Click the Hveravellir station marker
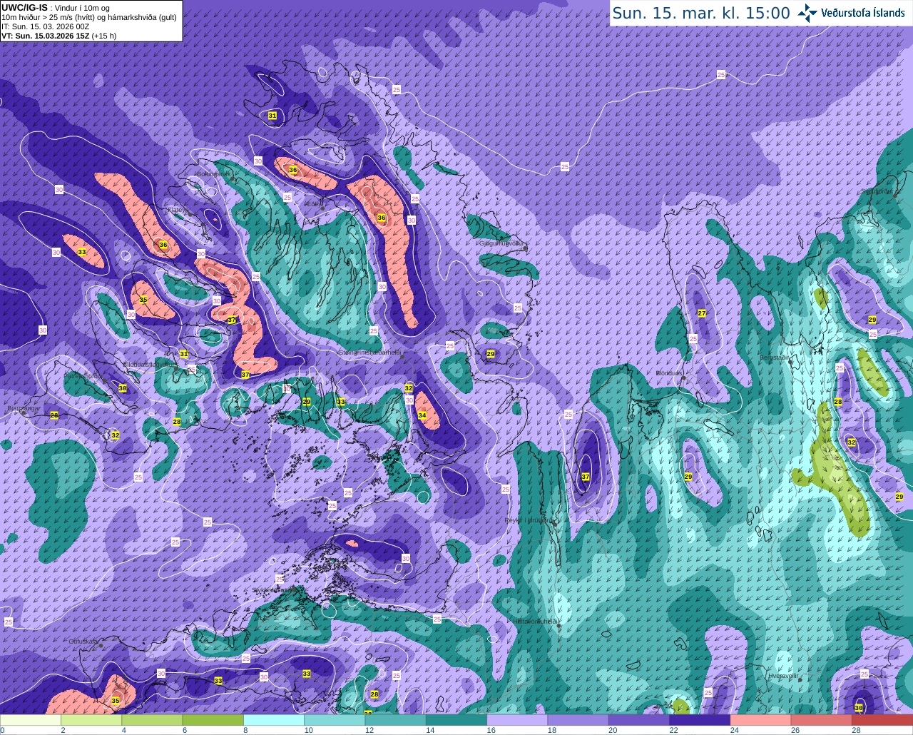This screenshot has height=735, width=913. pos(801,679)
